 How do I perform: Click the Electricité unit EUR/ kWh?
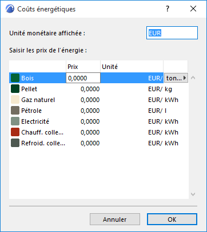(163, 121)
